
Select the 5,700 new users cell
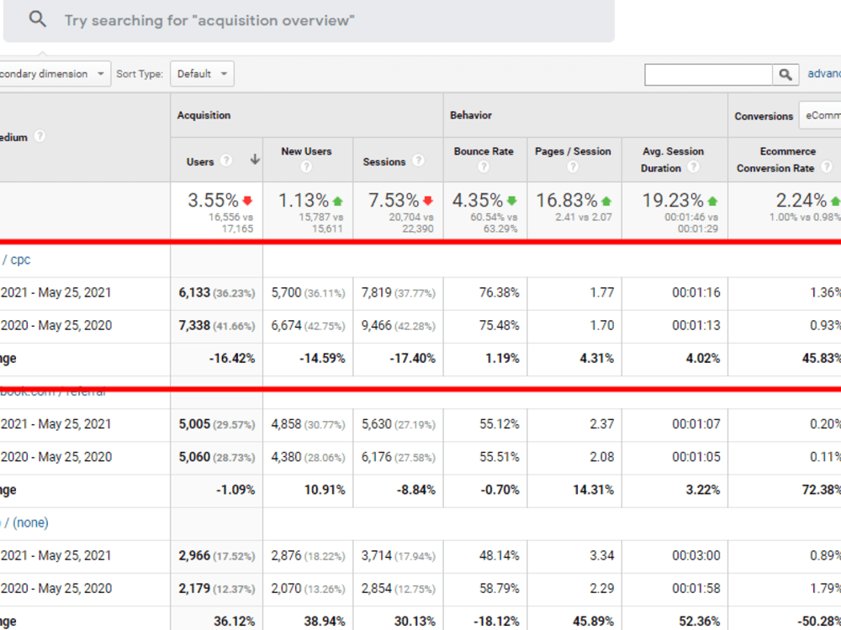point(308,293)
